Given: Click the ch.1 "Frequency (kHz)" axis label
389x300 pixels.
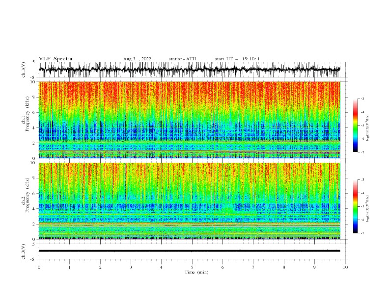Looking at the screenshot, I should point(28,114).
